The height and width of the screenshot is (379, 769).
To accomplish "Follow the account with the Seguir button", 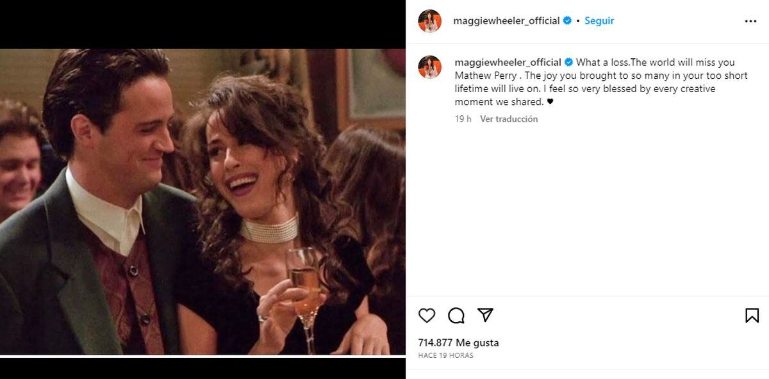I will (599, 20).
